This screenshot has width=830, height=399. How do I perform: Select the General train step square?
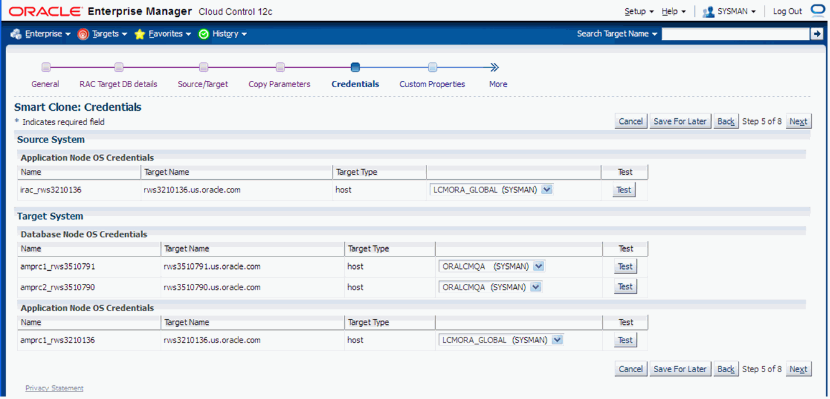click(x=45, y=67)
